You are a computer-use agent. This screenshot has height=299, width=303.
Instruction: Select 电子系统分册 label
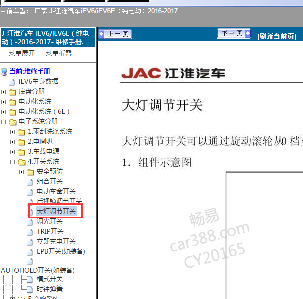(x=38, y=121)
